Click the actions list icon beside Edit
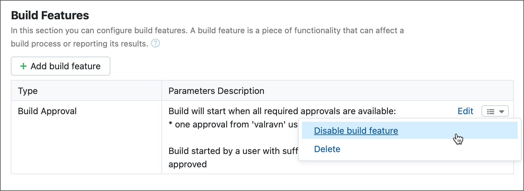 coord(490,111)
